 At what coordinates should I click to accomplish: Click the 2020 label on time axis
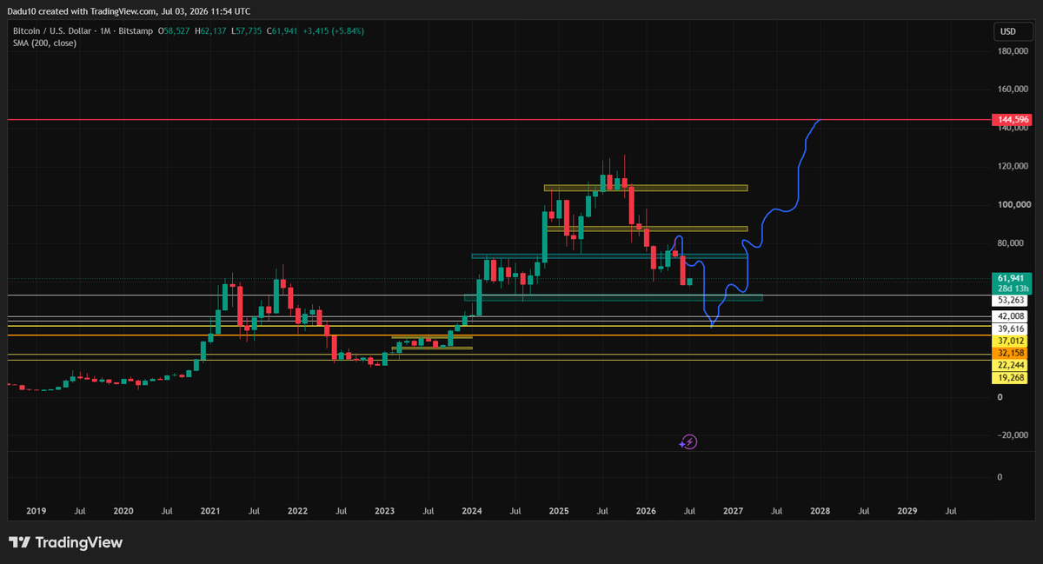(x=123, y=511)
